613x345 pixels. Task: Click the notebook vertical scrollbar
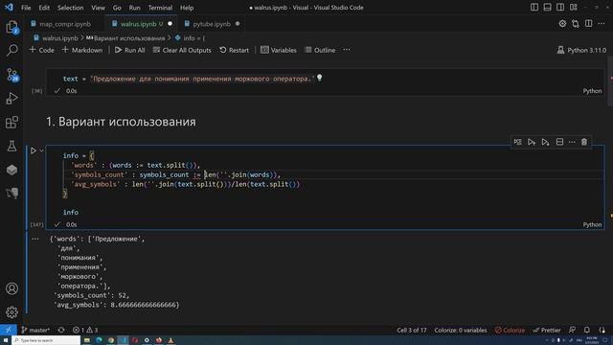(610, 80)
